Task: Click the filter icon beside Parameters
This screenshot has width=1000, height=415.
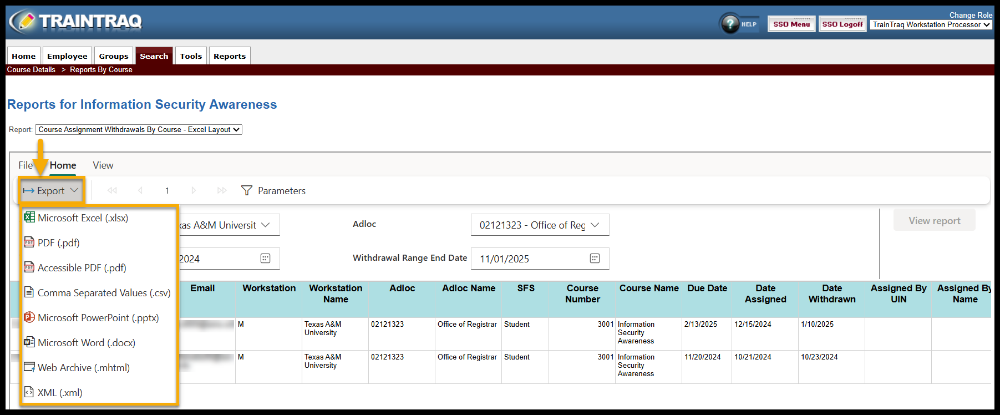Action: (x=247, y=190)
